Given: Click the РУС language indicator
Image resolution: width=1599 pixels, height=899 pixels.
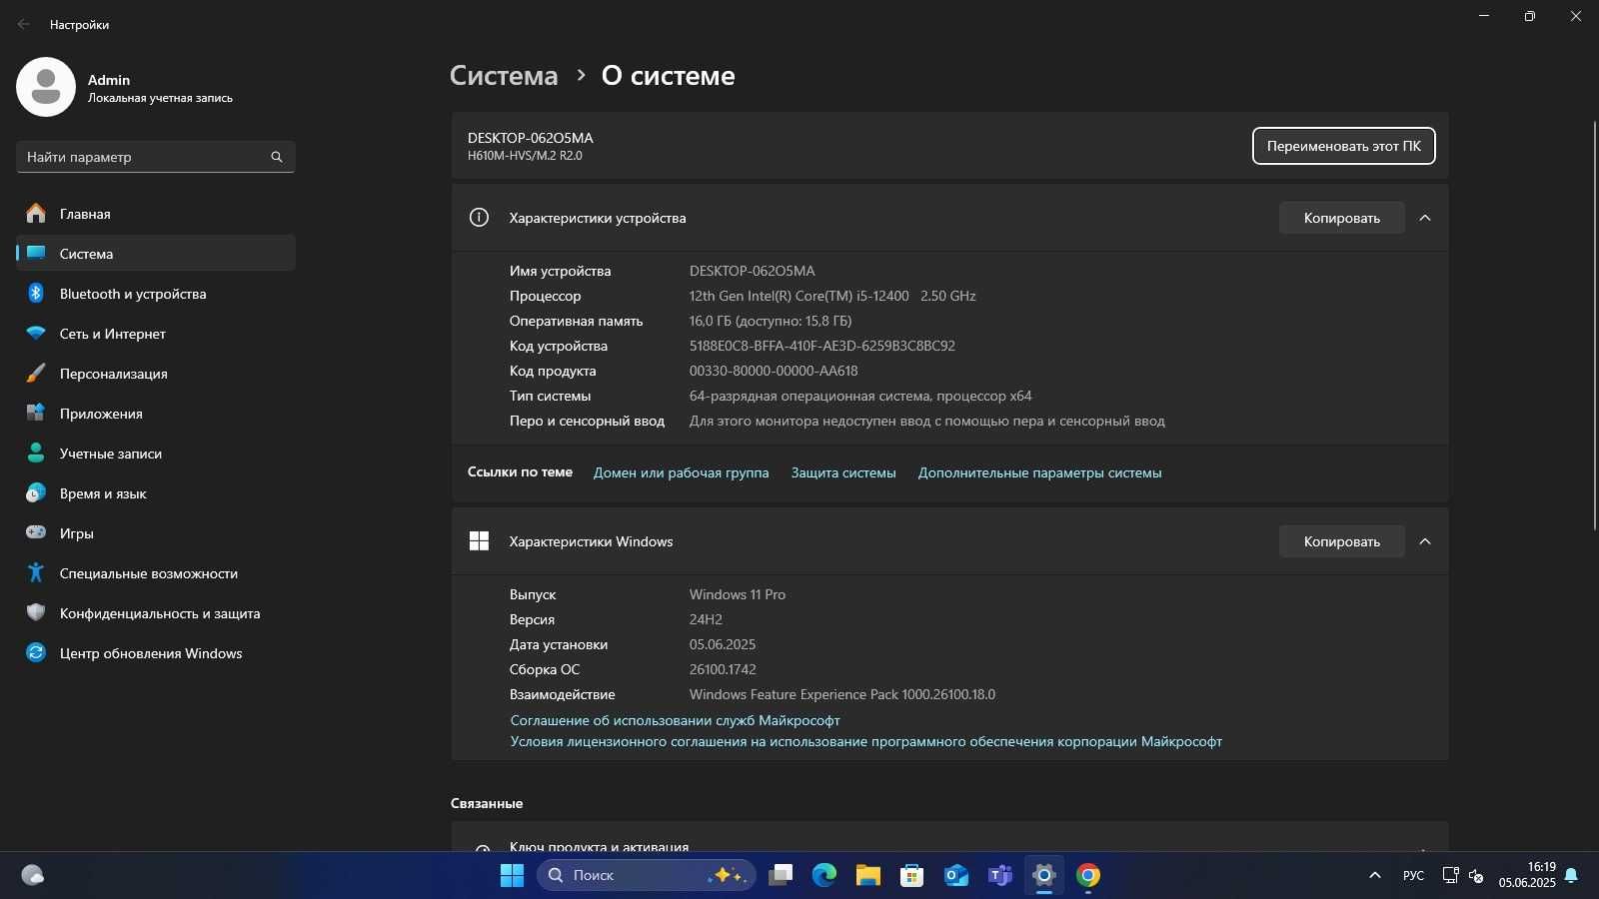Looking at the screenshot, I should pyautogui.click(x=1413, y=876).
